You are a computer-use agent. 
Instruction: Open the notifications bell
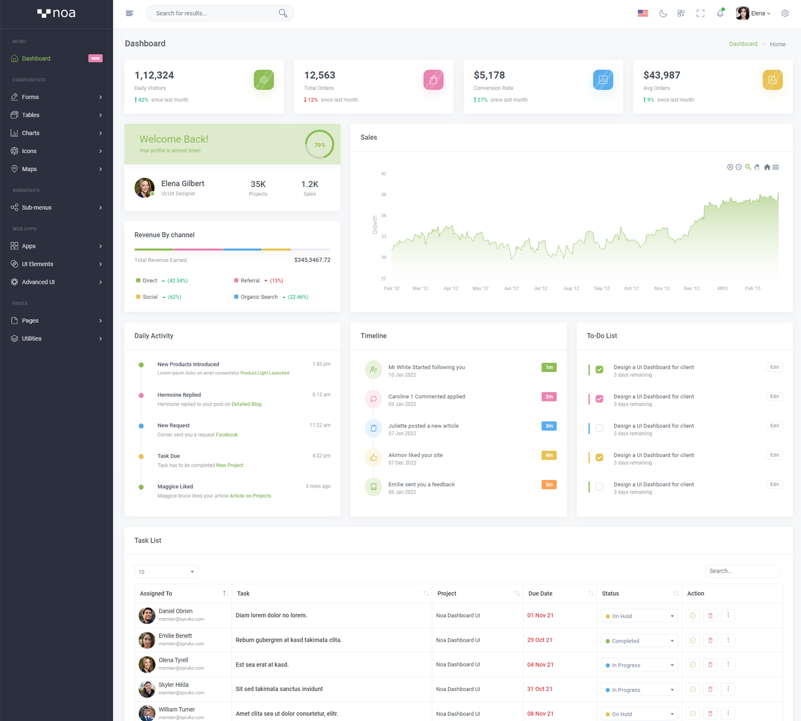coord(720,13)
